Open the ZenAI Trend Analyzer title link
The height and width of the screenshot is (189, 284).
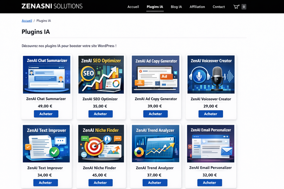tap(155, 168)
